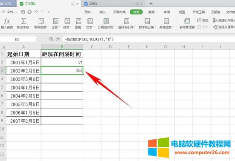Viewport: 235px width, 161px height.
Task: Switch to the View (视图) tab
Action: coord(182,12)
